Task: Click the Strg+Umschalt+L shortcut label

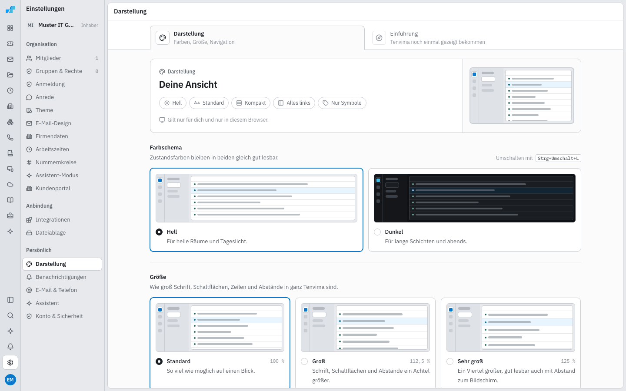Action: [558, 158]
